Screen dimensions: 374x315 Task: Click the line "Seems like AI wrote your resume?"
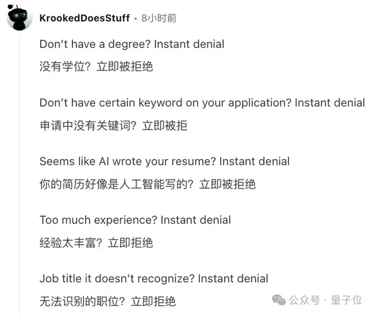point(164,161)
